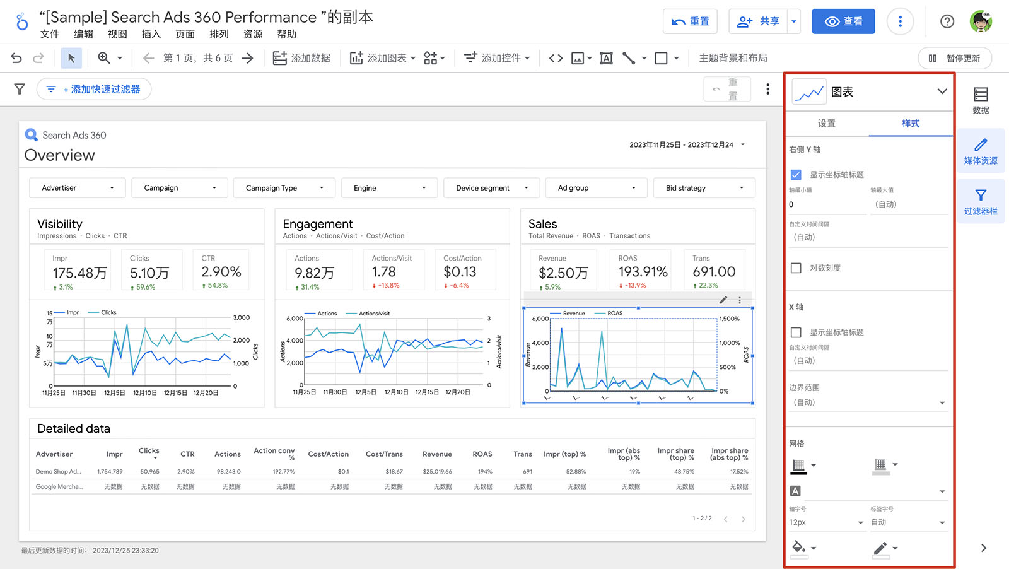Open the 标签字号 自动 dropdown

pos(909,522)
